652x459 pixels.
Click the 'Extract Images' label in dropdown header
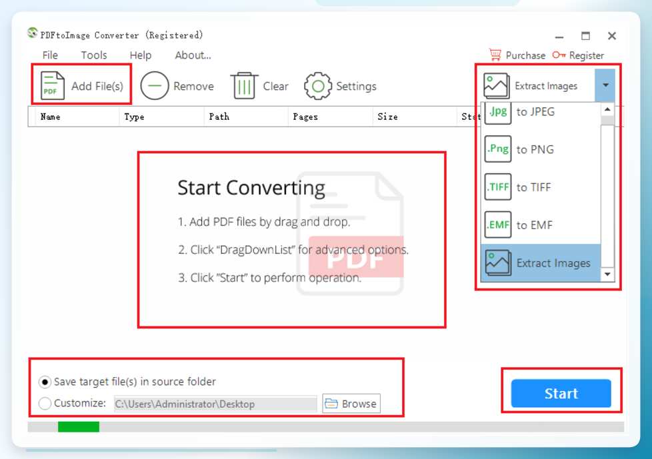(x=546, y=86)
